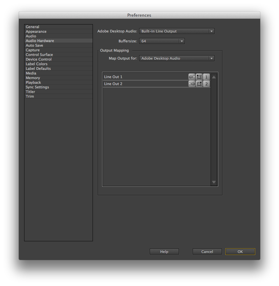This screenshot has height=286, width=279.
Task: Open the Adobe Desktop Audio device dropdown
Action: click(177, 31)
